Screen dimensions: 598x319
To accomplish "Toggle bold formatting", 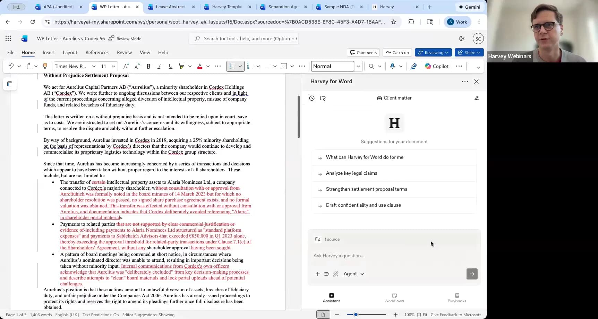I will (x=148, y=66).
